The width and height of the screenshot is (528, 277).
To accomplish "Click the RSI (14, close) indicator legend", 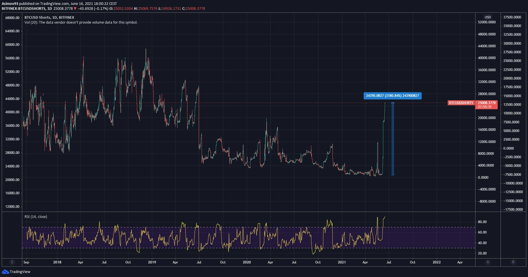I will tap(36, 217).
